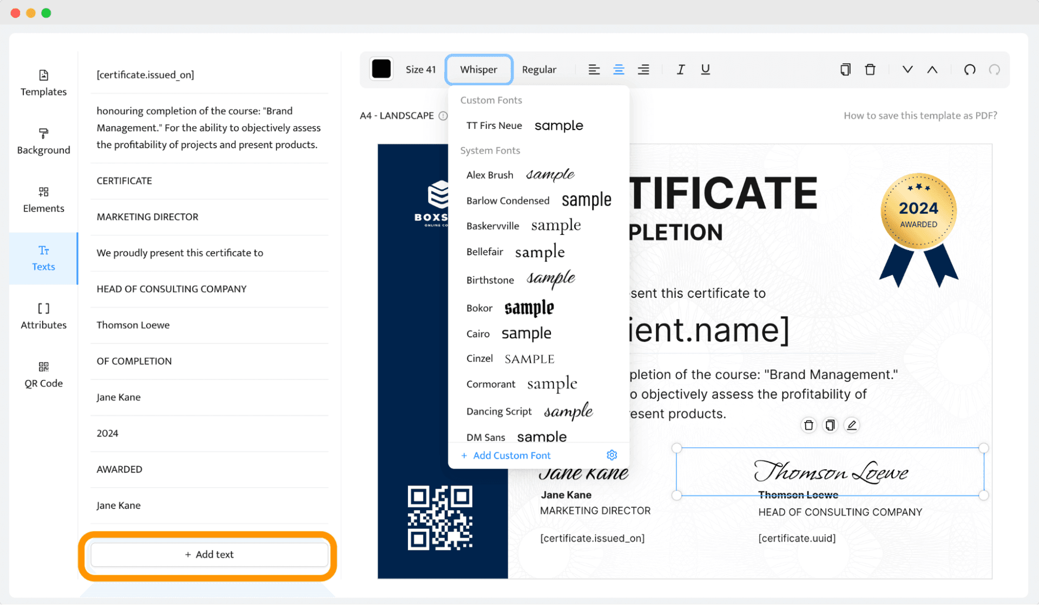Open font settings gear icon

(611, 455)
